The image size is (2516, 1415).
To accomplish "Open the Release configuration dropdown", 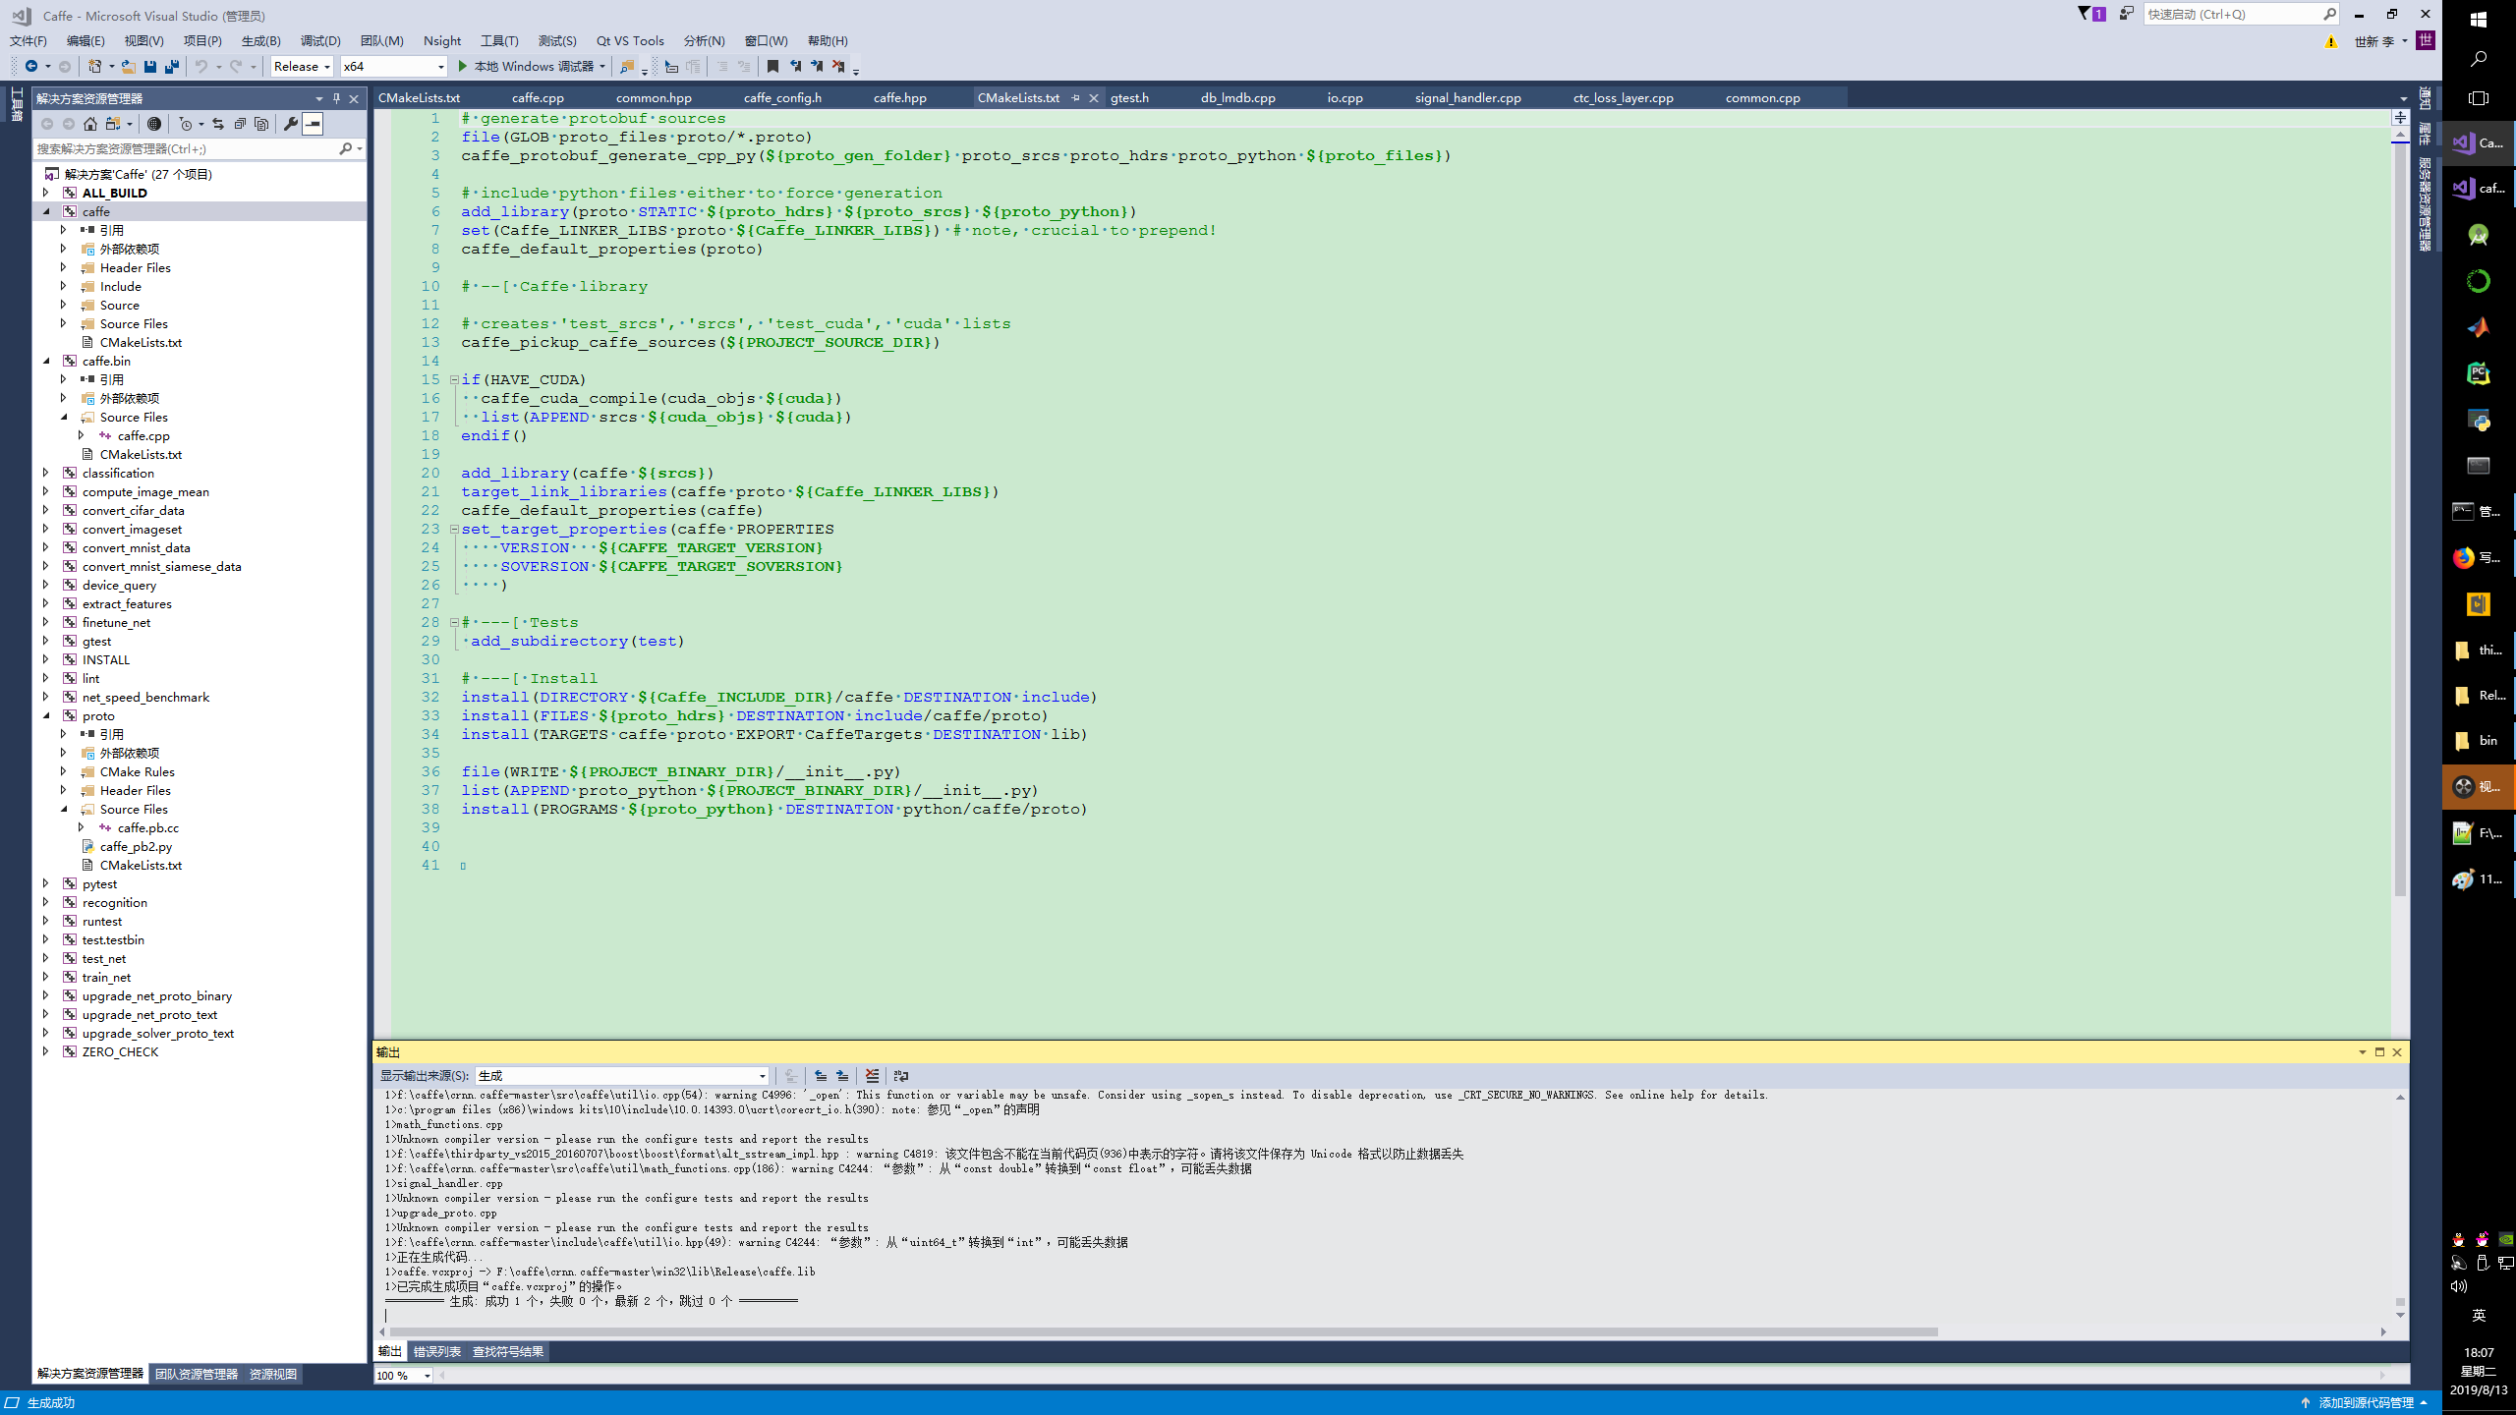I will [x=302, y=67].
